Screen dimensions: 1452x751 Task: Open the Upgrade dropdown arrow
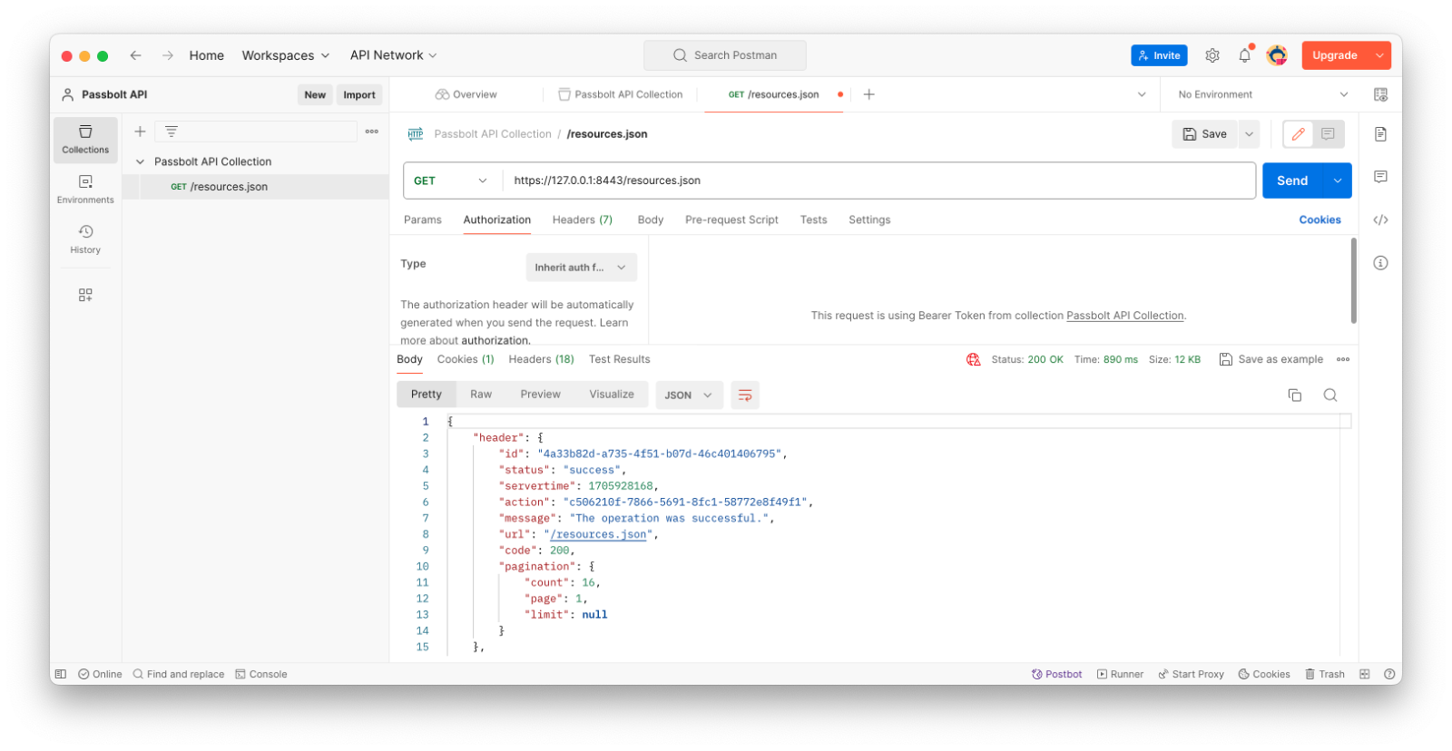pos(1379,55)
